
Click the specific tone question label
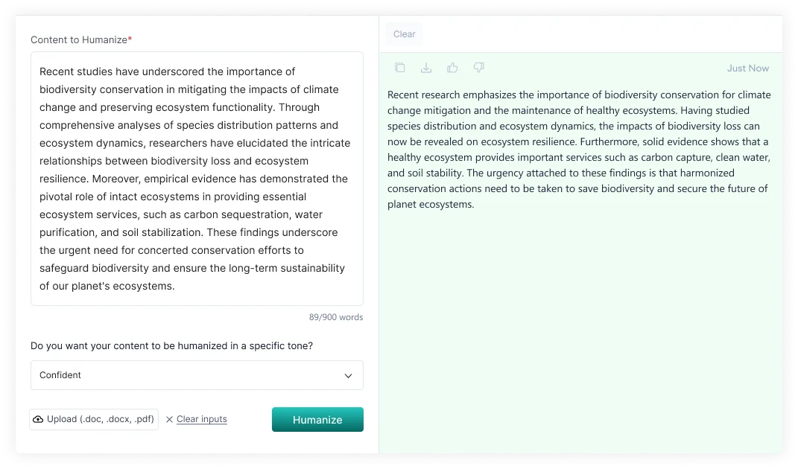[x=171, y=346]
